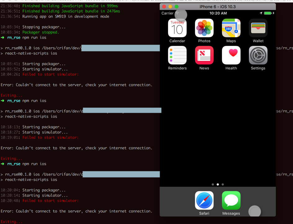The height and width of the screenshot is (224, 293).
Task: Click the 10:03:52 'Starting simulator...' line
Action: [34, 69]
